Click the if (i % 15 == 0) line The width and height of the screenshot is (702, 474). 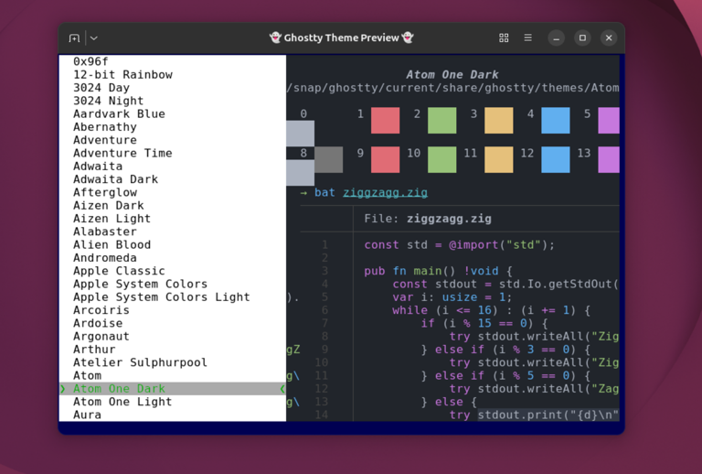click(484, 323)
